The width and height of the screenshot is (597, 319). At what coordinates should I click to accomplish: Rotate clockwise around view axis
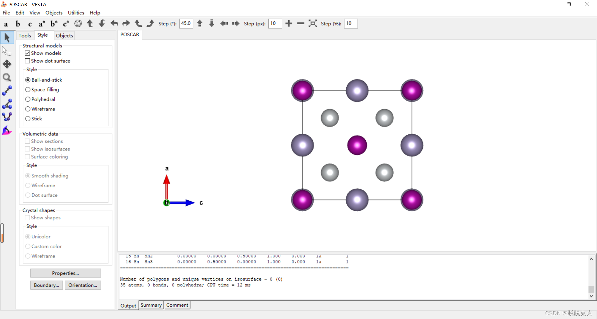tap(150, 24)
